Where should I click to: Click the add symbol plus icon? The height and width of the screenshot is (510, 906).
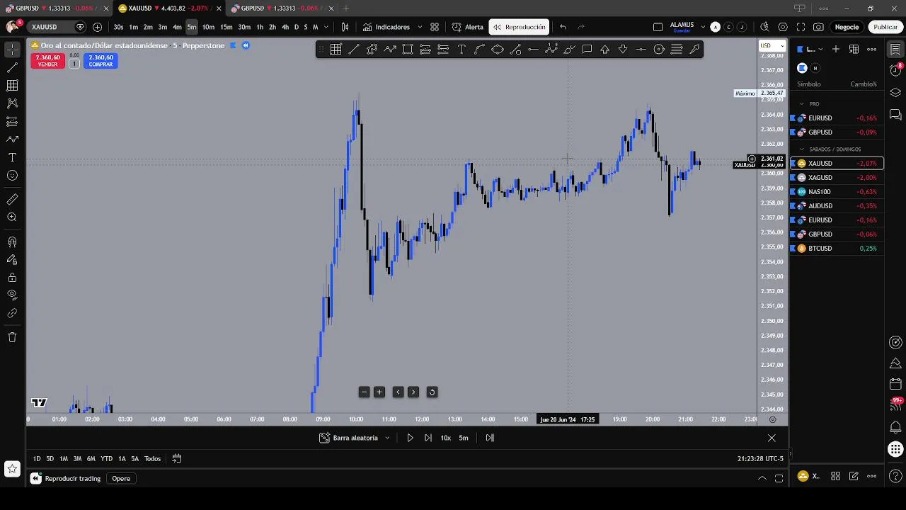pos(97,27)
